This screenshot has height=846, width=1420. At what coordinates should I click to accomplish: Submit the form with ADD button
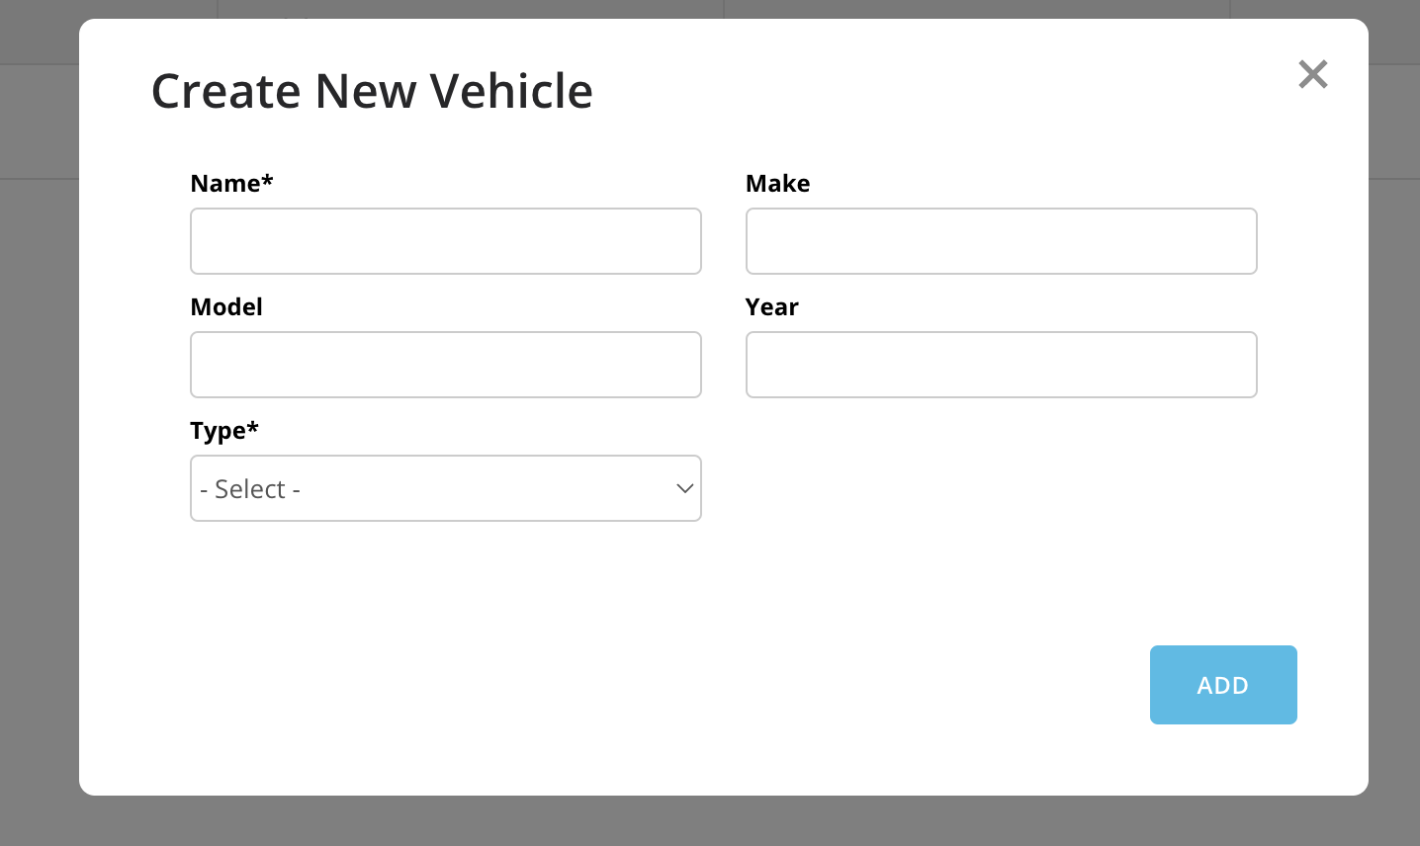click(x=1223, y=685)
